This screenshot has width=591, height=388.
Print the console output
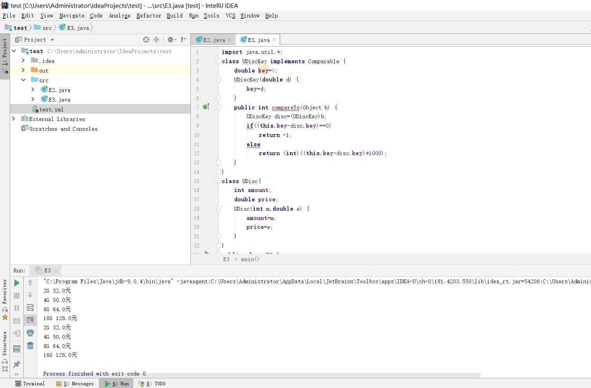click(x=30, y=333)
